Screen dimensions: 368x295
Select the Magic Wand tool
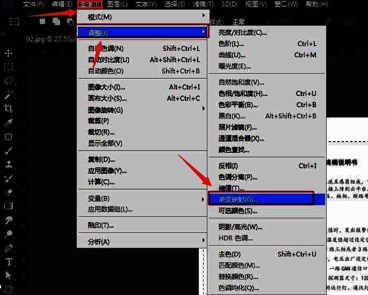(x=9, y=95)
